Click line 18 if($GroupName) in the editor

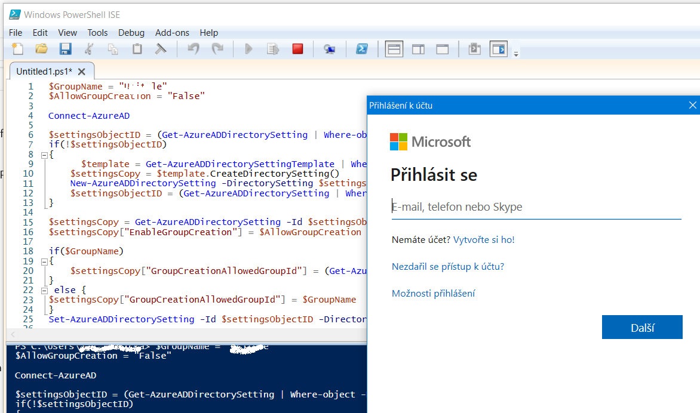pyautogui.click(x=86, y=251)
